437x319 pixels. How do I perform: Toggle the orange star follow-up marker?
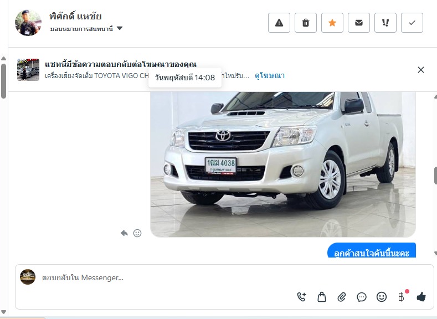pos(332,23)
